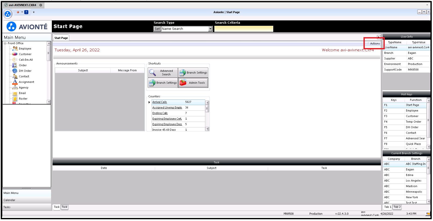The height and width of the screenshot is (221, 433).
Task: Open the Advanced Search shortcut
Action: click(x=163, y=73)
